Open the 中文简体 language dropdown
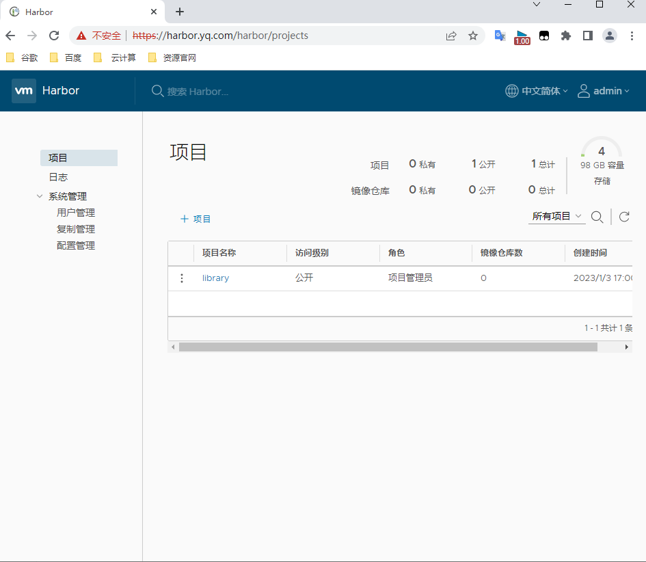The width and height of the screenshot is (646, 562). tap(537, 91)
